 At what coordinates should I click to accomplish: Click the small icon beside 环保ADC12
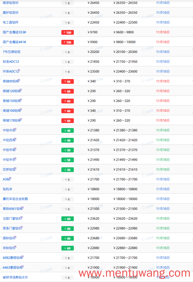[x=19, y=70]
